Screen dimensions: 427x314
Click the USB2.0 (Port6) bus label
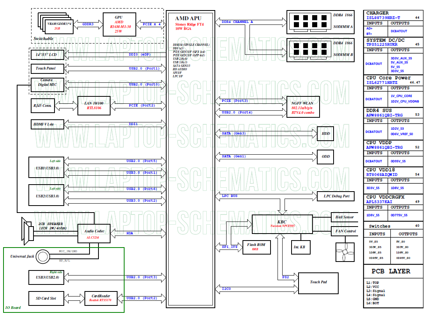click(142, 189)
